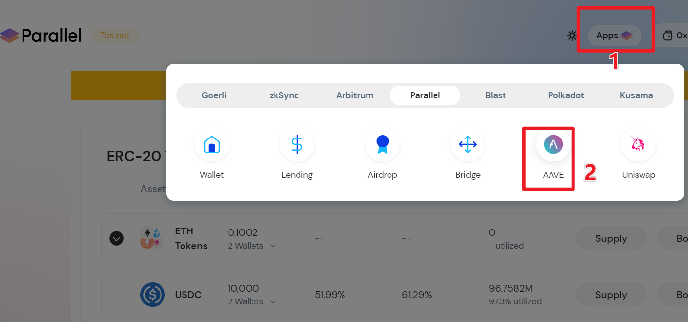Click Supply in the ETH Tokens row
Image resolution: width=688 pixels, height=322 pixels.
coord(611,238)
